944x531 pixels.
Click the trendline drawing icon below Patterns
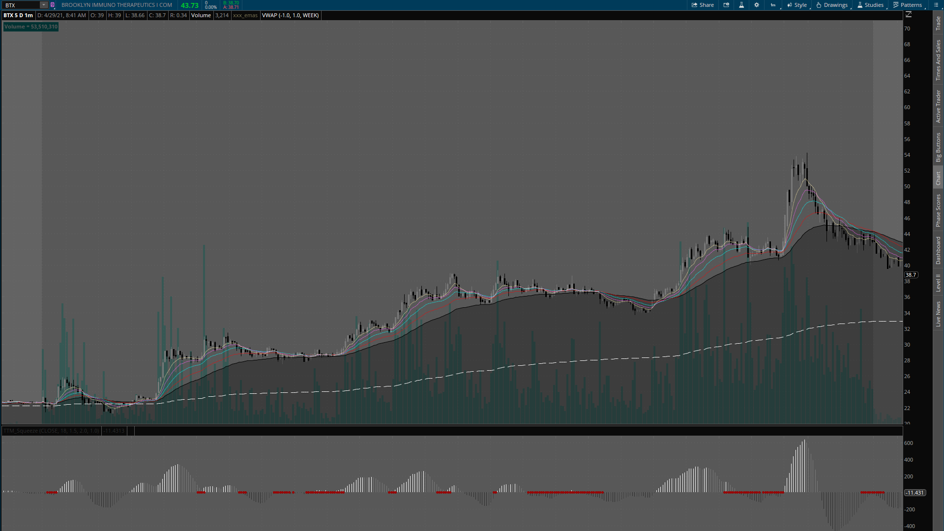point(909,15)
